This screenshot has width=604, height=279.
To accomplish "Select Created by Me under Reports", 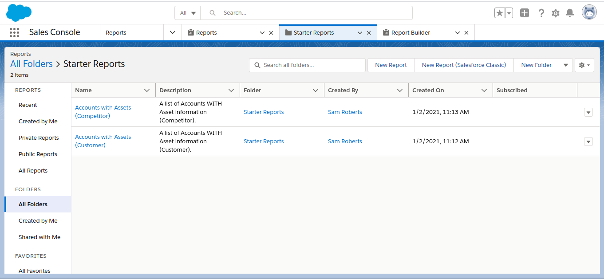I will 38,121.
